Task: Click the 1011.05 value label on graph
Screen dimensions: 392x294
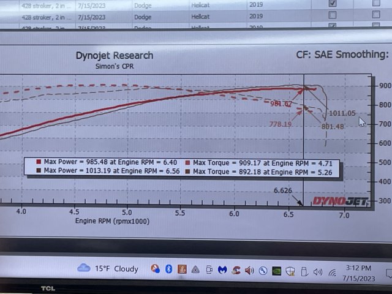Action: 342,113
